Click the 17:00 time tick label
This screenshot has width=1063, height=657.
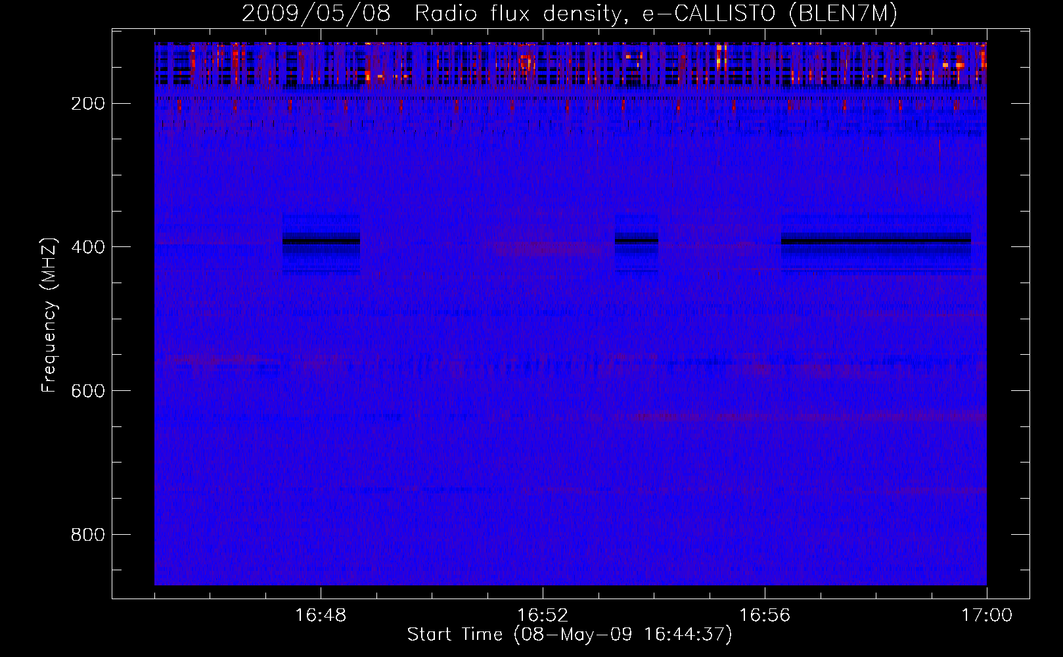987,616
